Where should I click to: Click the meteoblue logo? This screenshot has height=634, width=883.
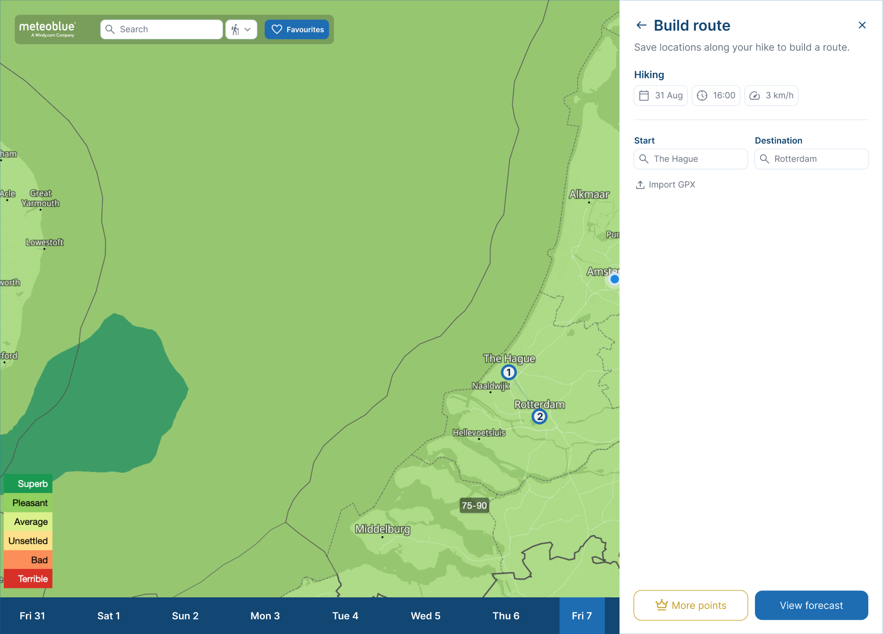tap(47, 29)
